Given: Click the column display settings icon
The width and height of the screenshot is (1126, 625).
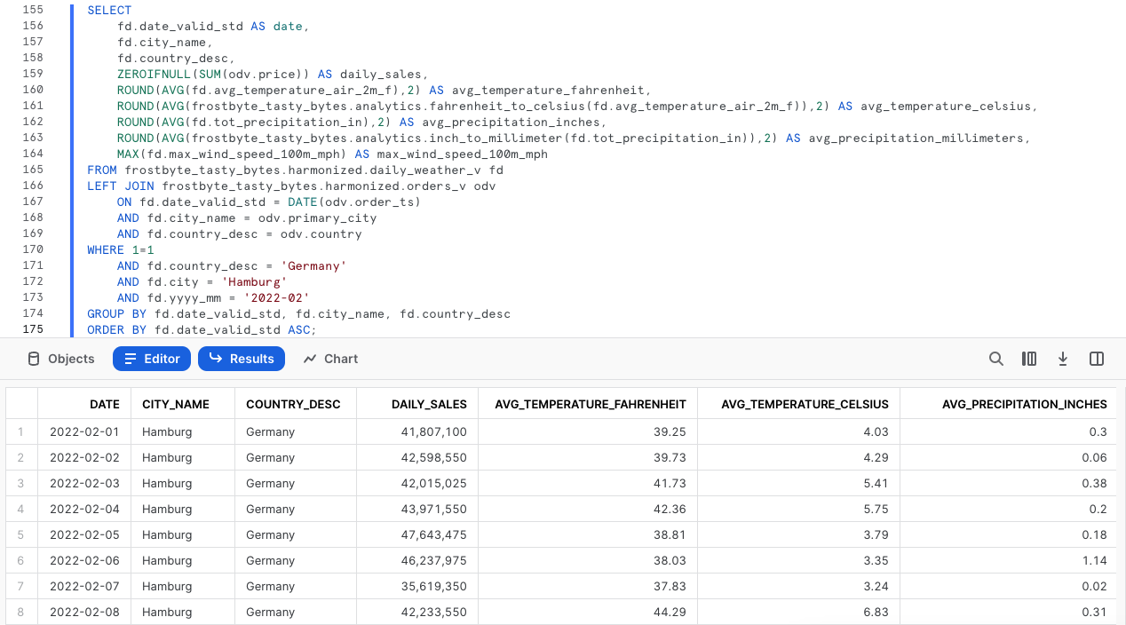Looking at the screenshot, I should [1031, 359].
